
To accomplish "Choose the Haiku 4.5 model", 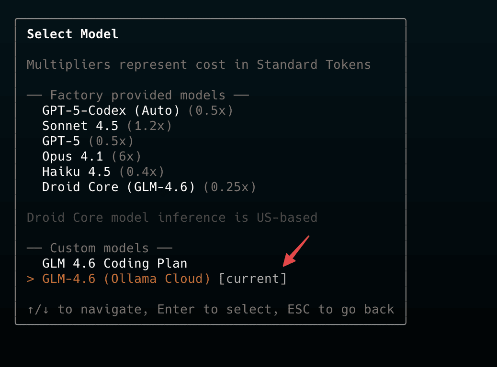I will [76, 172].
